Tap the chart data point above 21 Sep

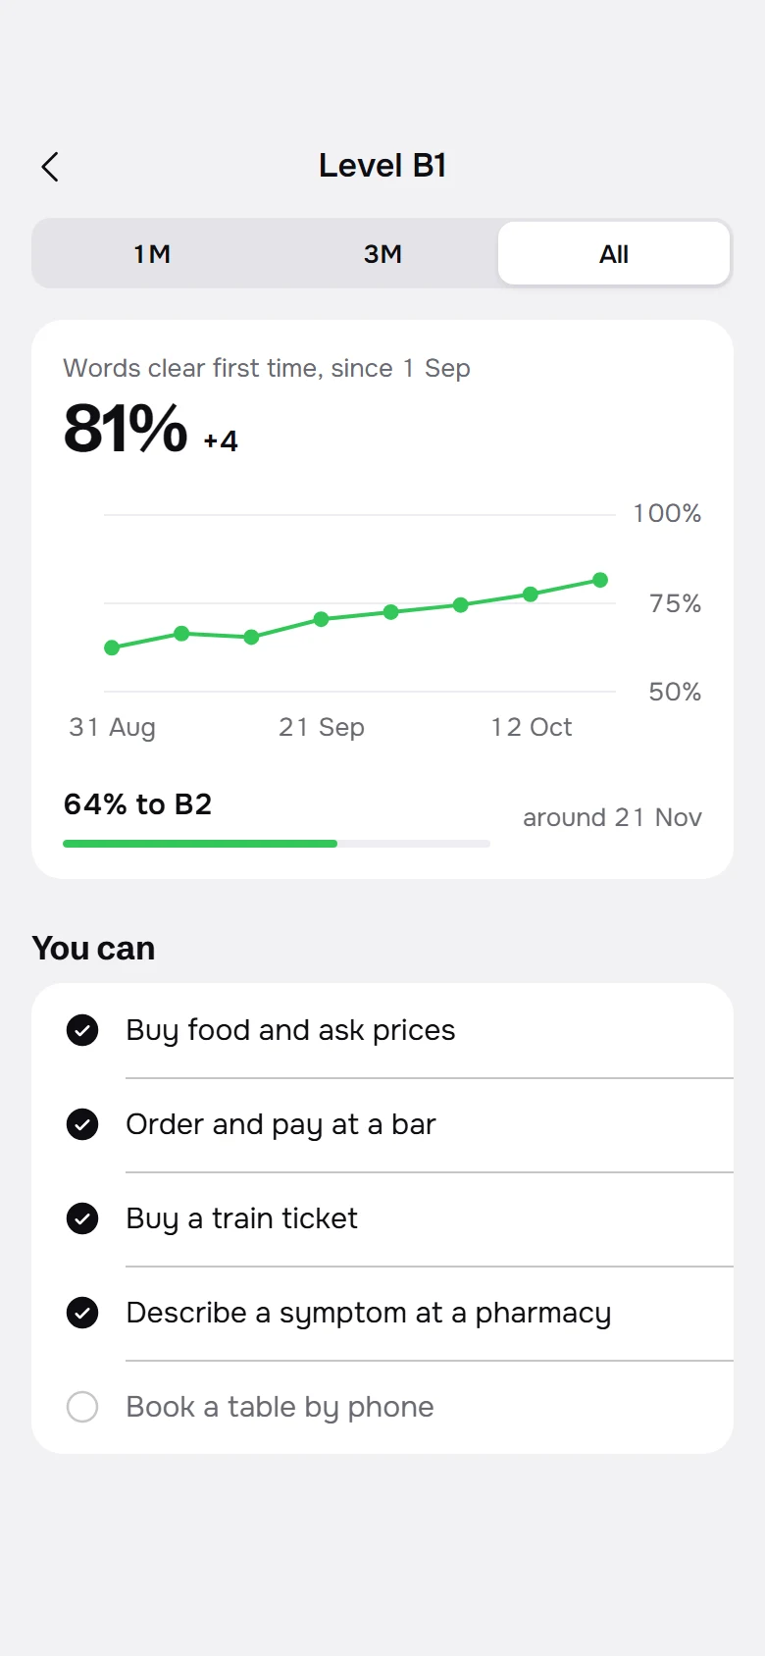click(321, 619)
